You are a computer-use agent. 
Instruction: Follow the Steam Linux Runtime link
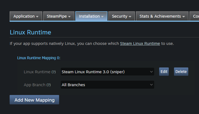pos(140,44)
